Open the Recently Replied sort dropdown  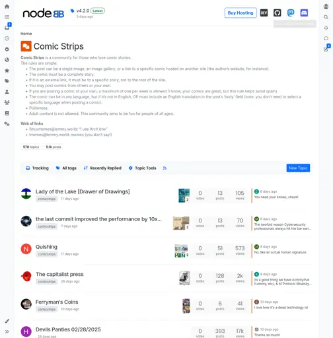click(x=102, y=168)
